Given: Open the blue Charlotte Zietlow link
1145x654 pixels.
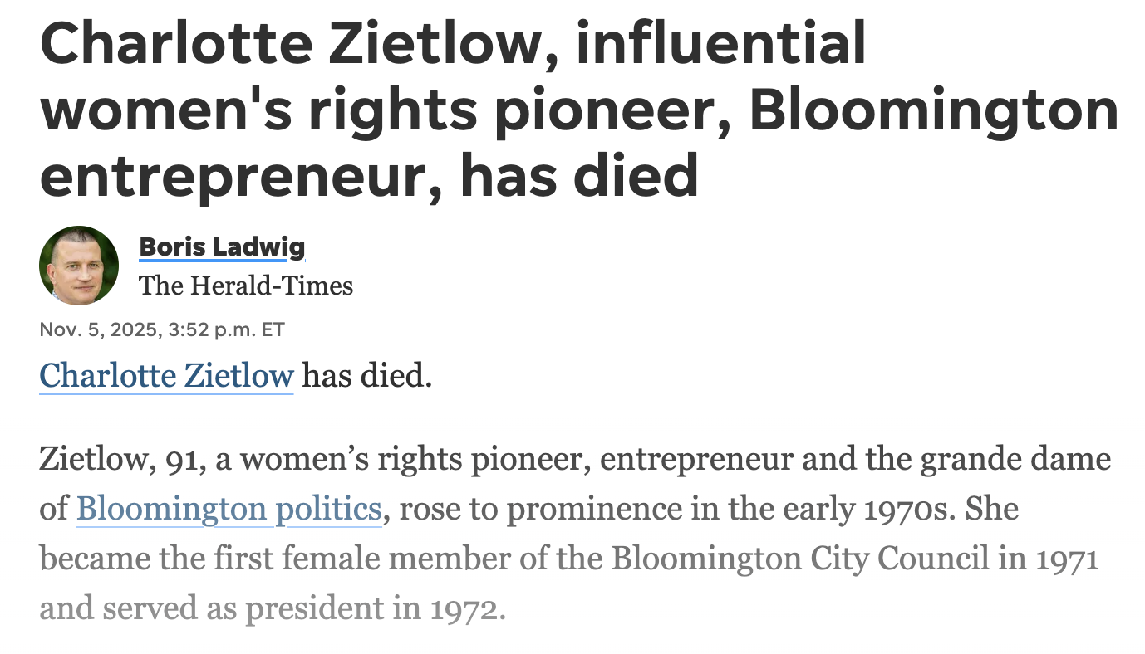Looking at the screenshot, I should pos(166,376).
